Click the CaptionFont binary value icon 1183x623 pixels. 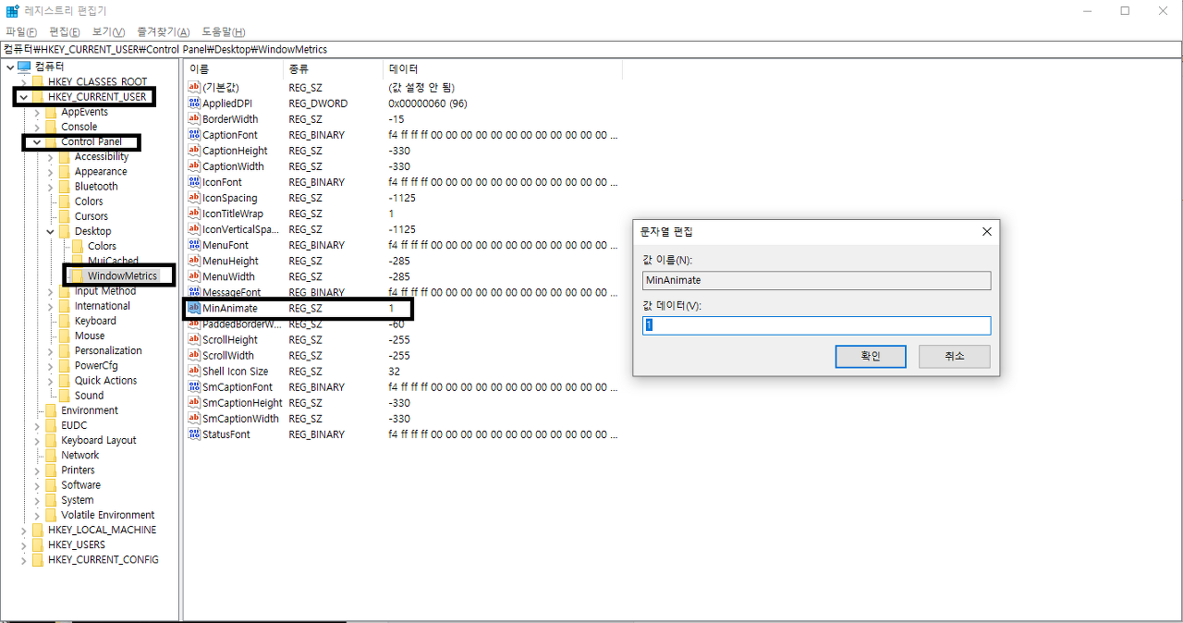[194, 135]
